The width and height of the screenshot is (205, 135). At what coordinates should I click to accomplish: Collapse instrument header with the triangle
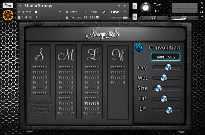click(20, 6)
